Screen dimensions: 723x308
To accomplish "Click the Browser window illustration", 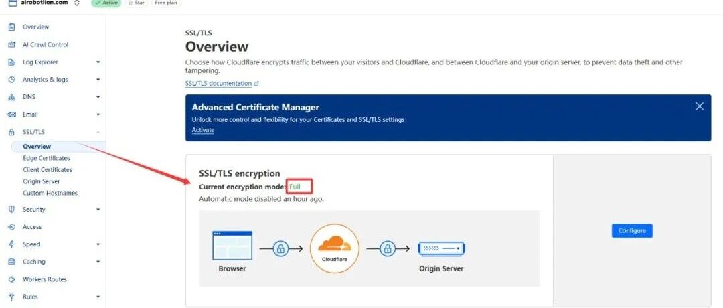I will click(x=232, y=245).
